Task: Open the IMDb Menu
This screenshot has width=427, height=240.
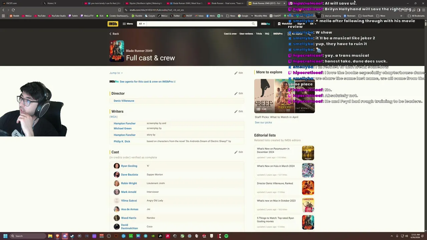Action: tap(128, 24)
